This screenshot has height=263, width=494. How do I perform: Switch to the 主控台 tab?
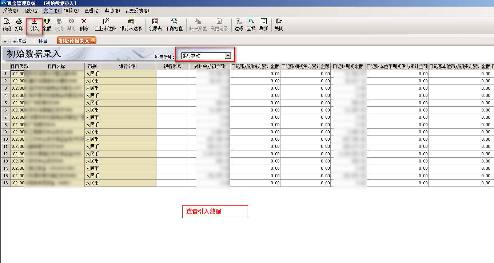(x=19, y=41)
